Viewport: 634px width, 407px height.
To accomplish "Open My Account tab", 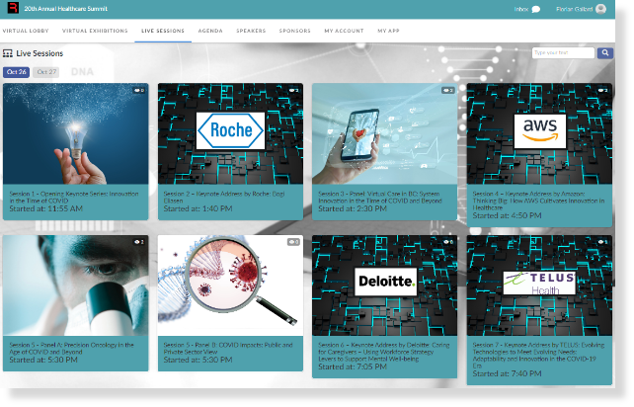I will (344, 31).
